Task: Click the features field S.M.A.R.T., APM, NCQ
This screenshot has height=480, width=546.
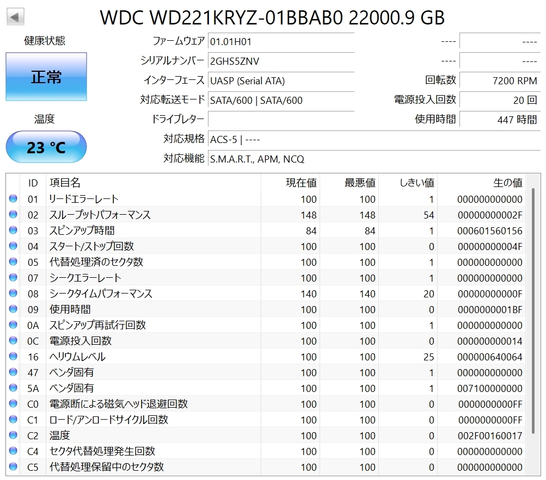Action: 375,159
